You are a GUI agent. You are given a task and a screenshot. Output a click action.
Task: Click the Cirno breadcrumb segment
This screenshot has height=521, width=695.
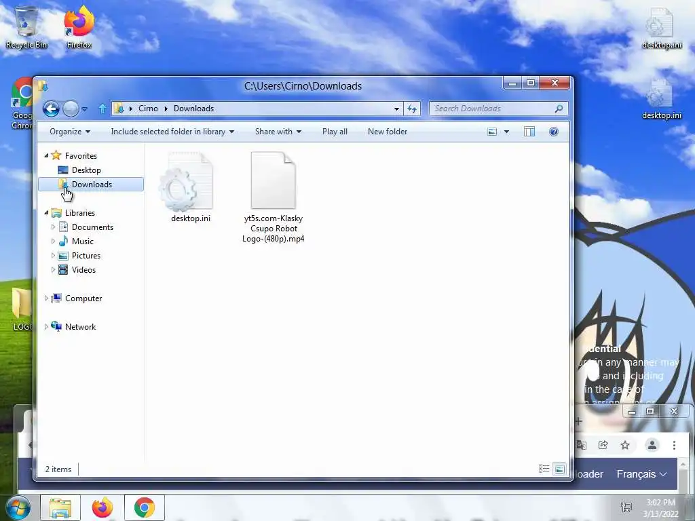148,109
